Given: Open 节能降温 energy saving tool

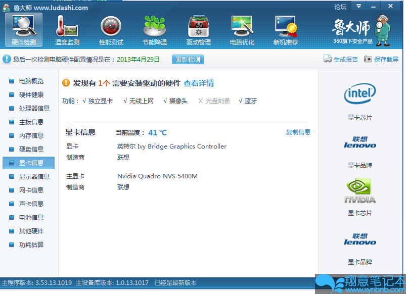Looking at the screenshot, I should pyautogui.click(x=155, y=30).
